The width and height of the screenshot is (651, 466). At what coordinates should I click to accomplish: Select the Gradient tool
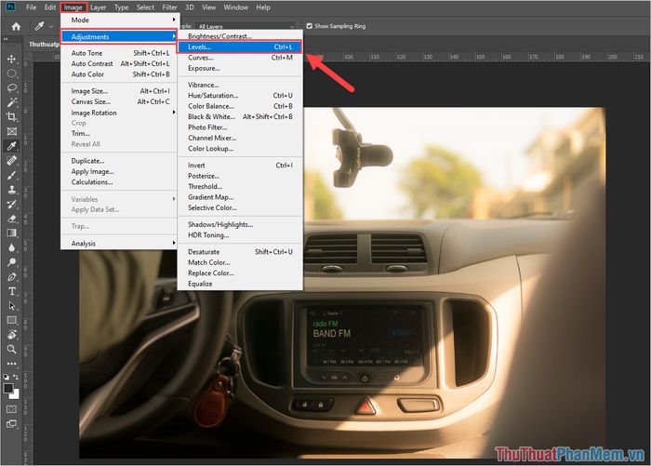[11, 233]
